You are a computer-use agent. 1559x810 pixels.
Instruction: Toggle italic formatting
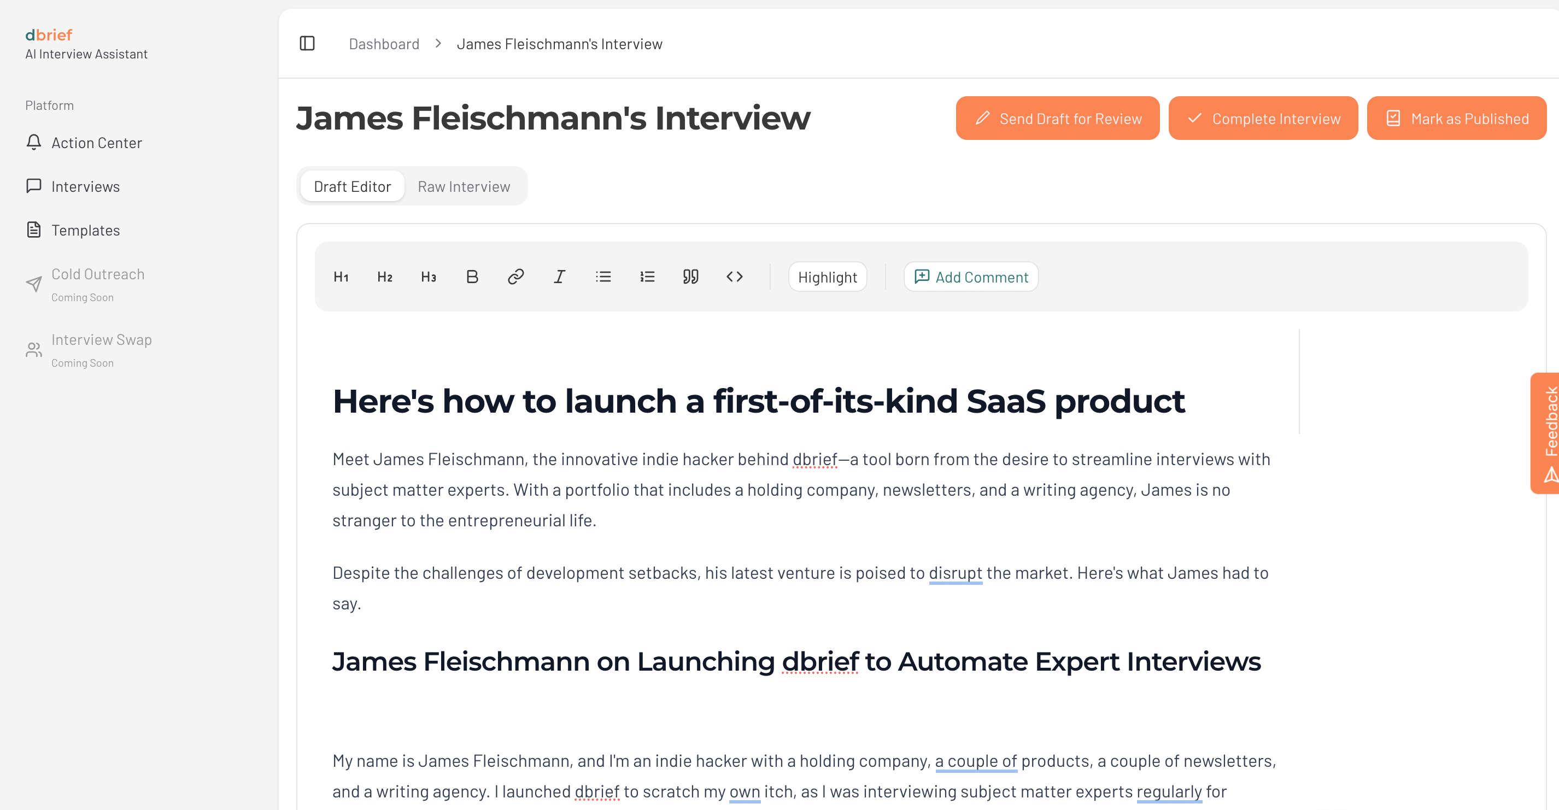[559, 277]
